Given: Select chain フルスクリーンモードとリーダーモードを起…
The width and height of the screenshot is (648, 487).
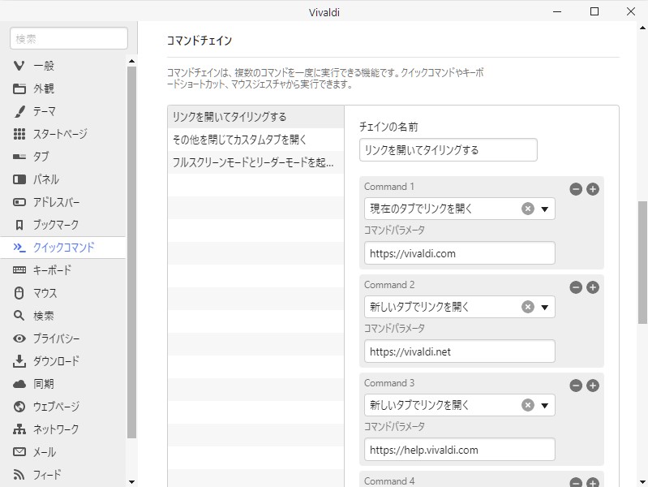Looking at the screenshot, I should (x=255, y=162).
